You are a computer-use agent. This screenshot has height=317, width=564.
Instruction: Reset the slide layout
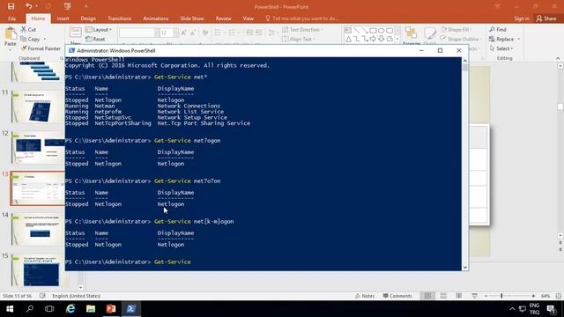[x=96, y=39]
